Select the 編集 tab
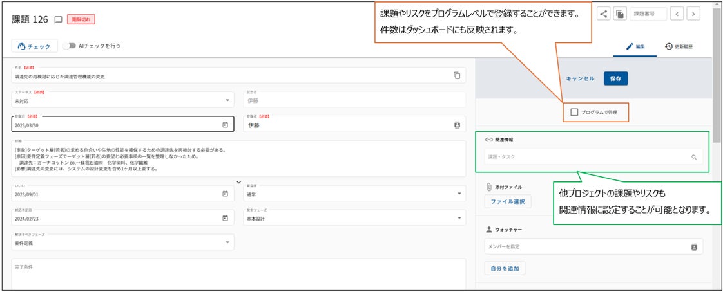This screenshot has width=723, height=292. pos(635,47)
